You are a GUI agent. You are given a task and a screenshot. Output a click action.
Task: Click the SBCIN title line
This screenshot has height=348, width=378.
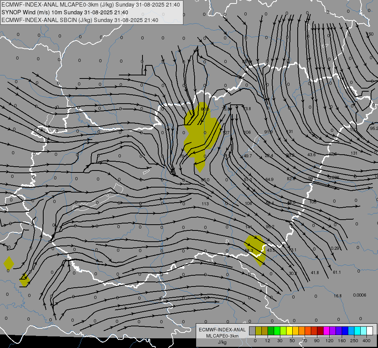80,20
